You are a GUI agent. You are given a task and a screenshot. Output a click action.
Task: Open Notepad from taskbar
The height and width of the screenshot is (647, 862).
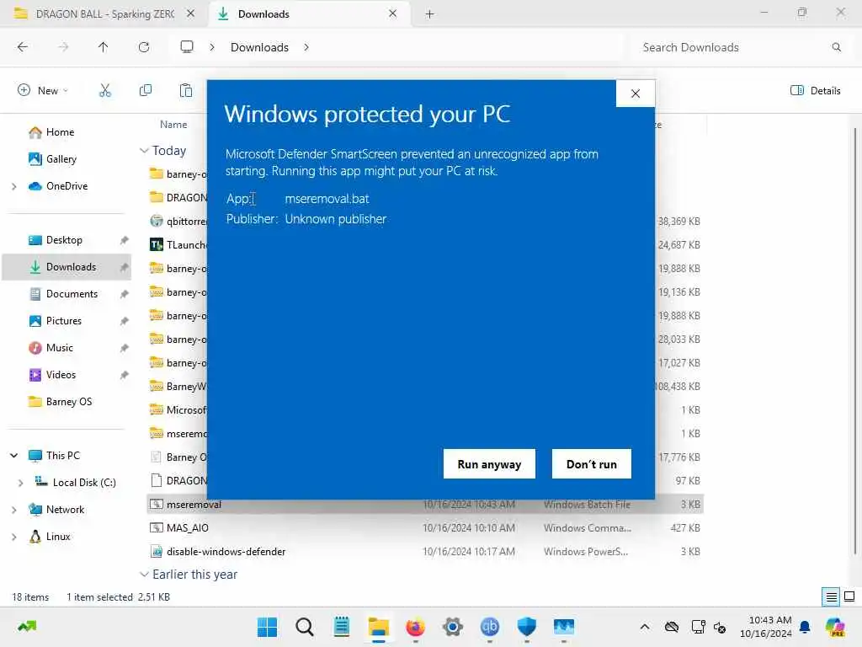click(x=342, y=627)
